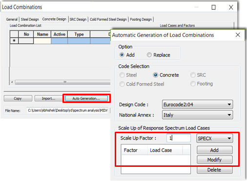Click the Delete button
Screen dimensions: 247x181
point(214,170)
